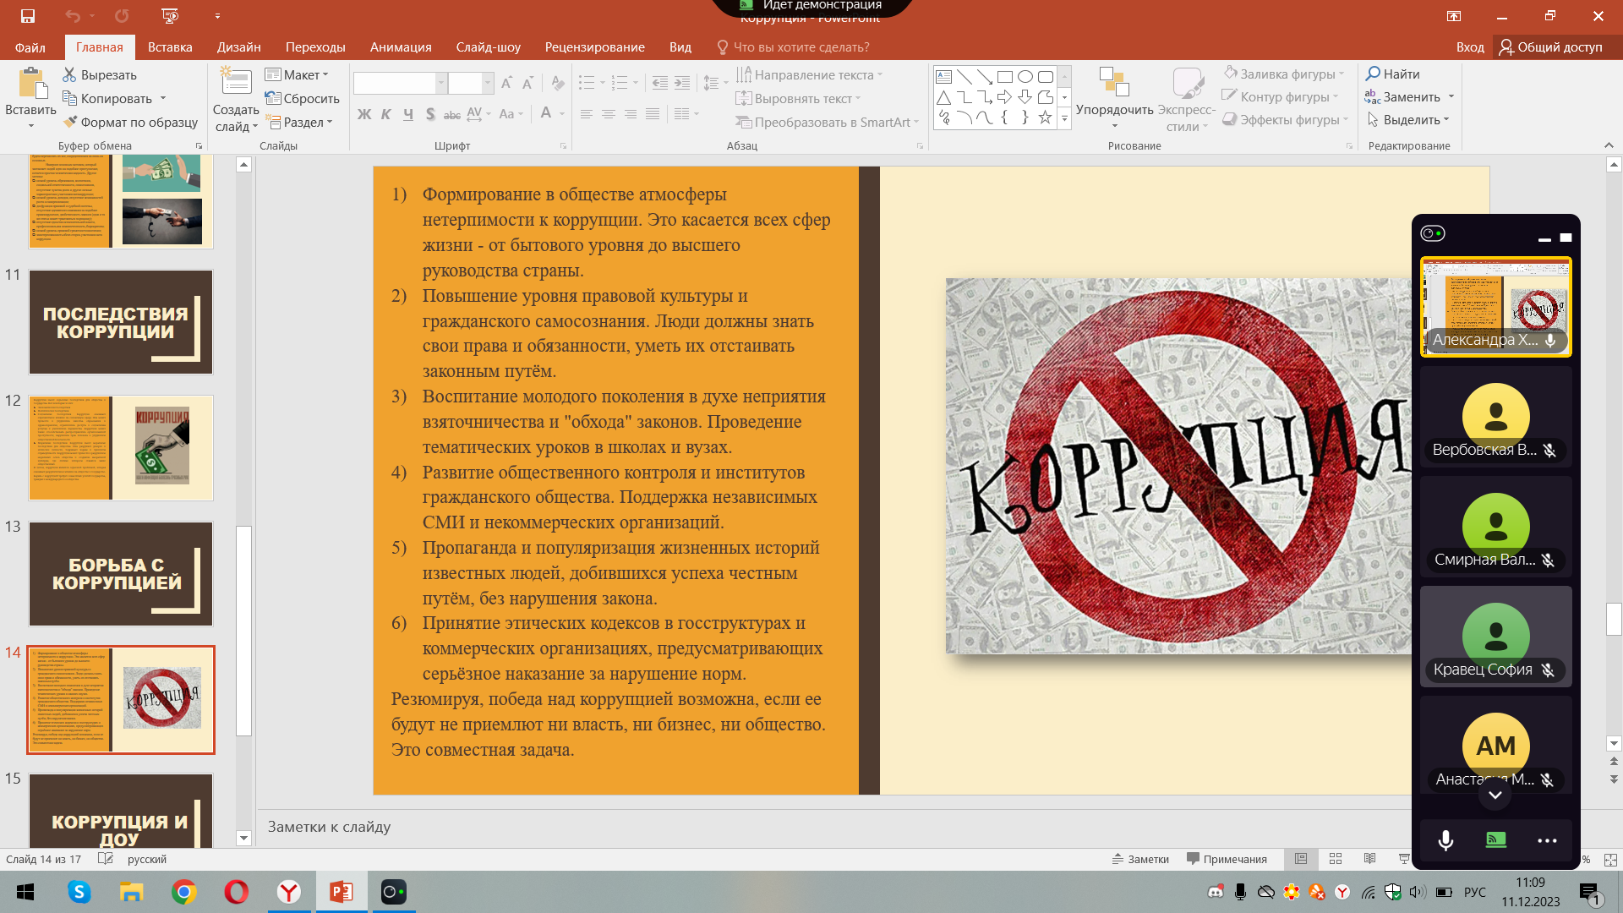
Task: Click the Increase Font Size icon
Action: pos(506,83)
